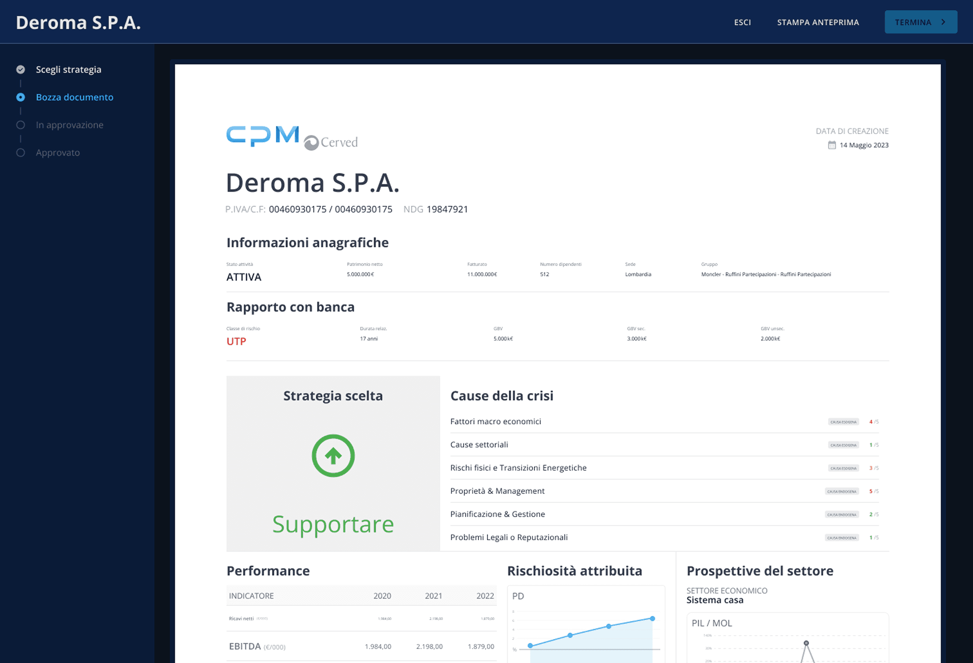Select the In approvazione step circle

(21, 125)
